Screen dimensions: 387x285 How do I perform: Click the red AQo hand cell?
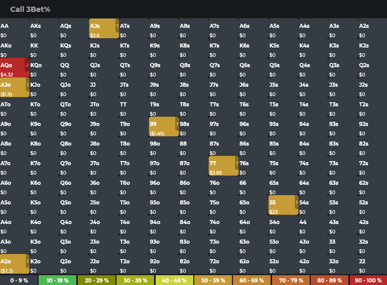click(14, 68)
